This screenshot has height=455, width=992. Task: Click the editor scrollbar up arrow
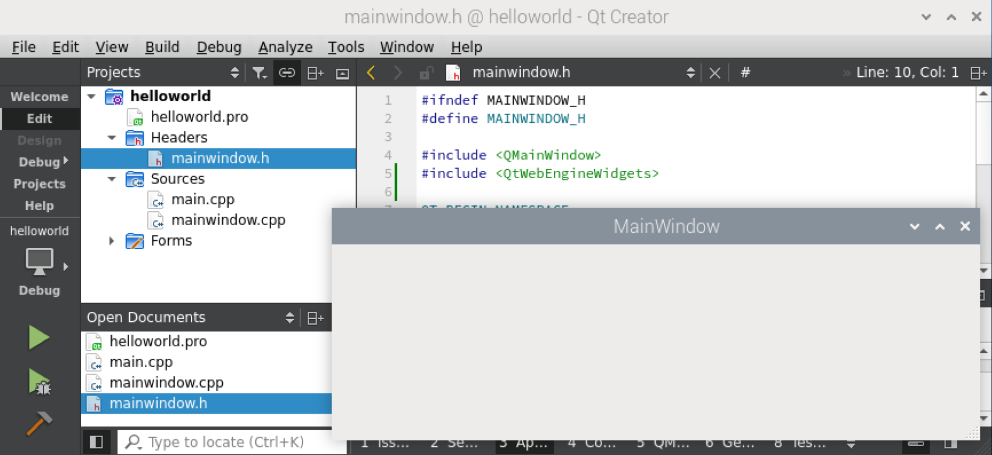(x=983, y=94)
